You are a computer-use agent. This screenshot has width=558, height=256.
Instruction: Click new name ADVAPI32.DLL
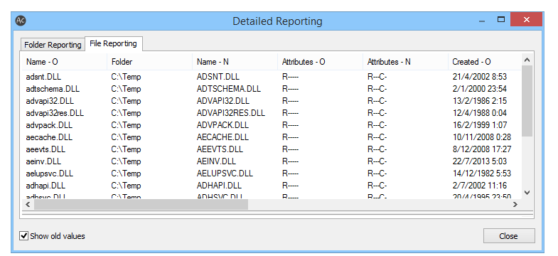click(224, 101)
